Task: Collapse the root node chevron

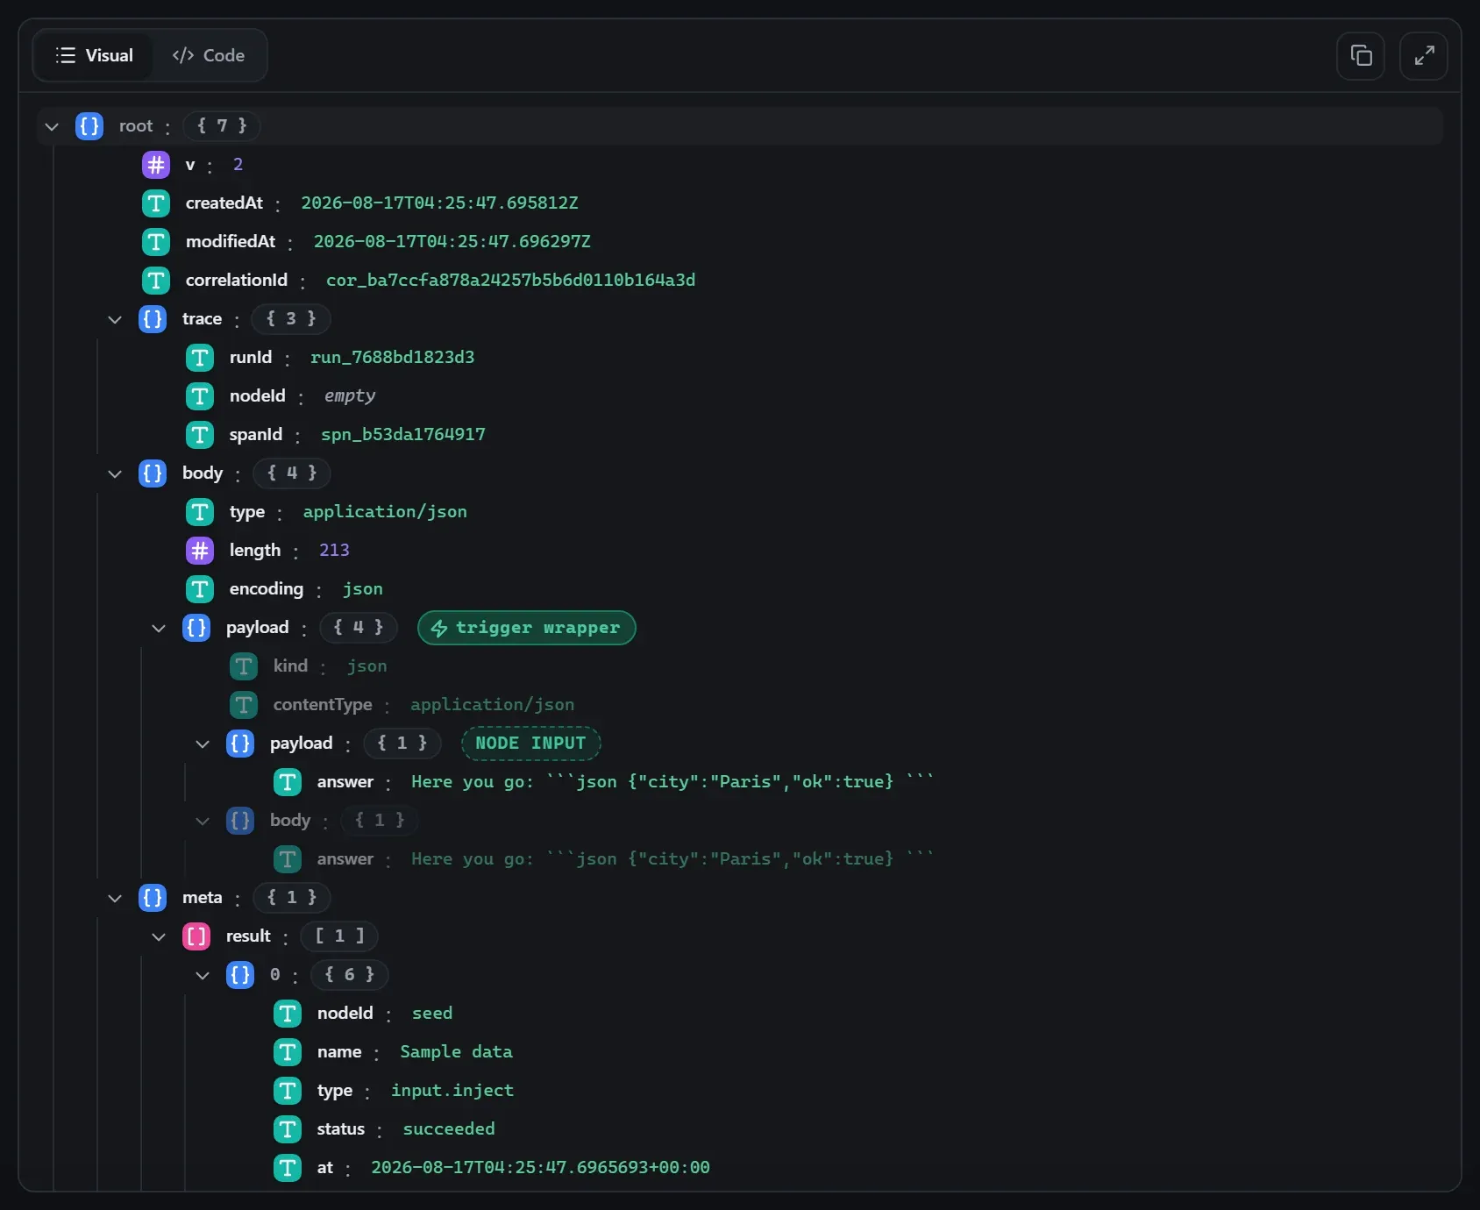Action: [x=52, y=126]
